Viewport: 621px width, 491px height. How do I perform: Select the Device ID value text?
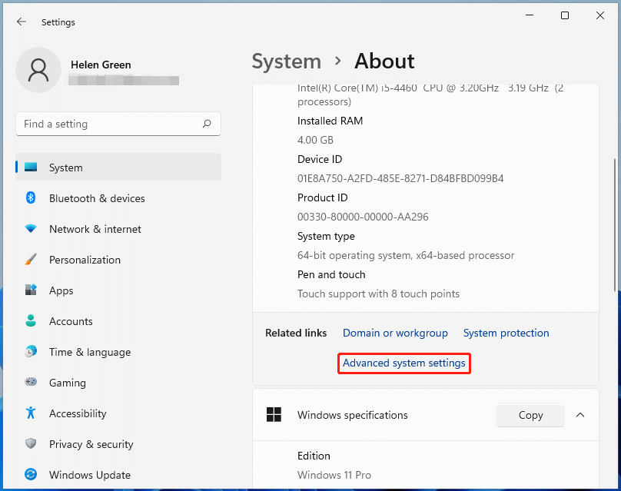(x=400, y=178)
